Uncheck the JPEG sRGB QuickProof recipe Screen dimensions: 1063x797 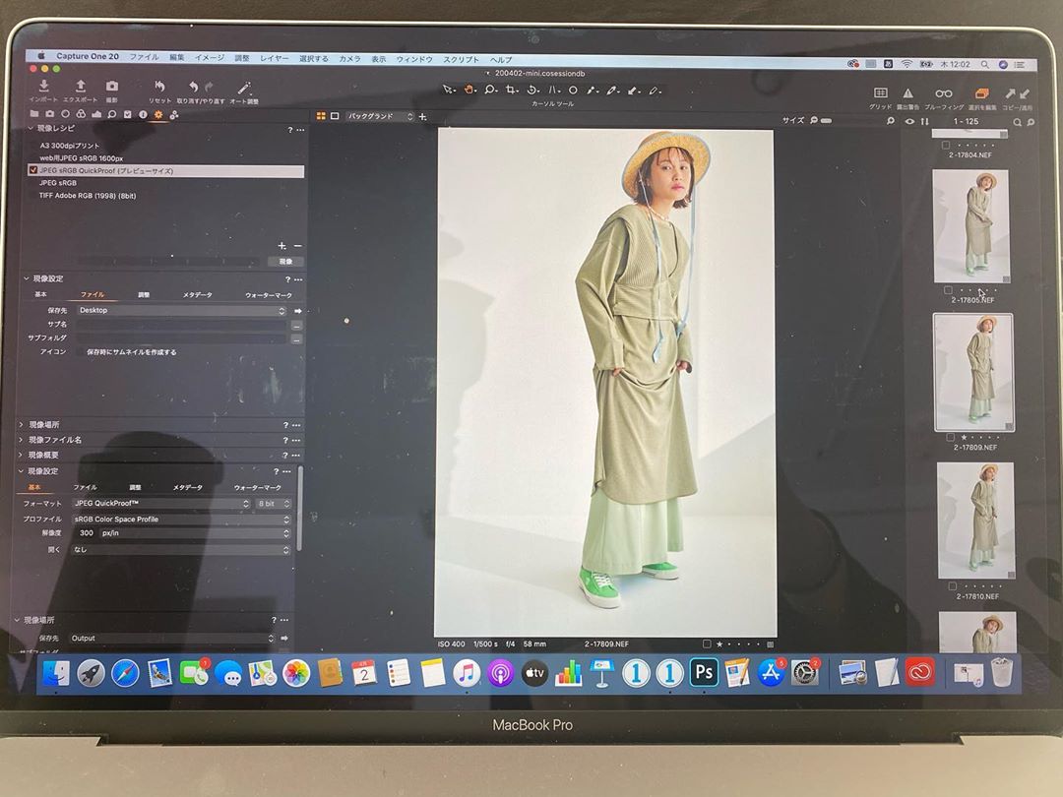click(x=33, y=171)
